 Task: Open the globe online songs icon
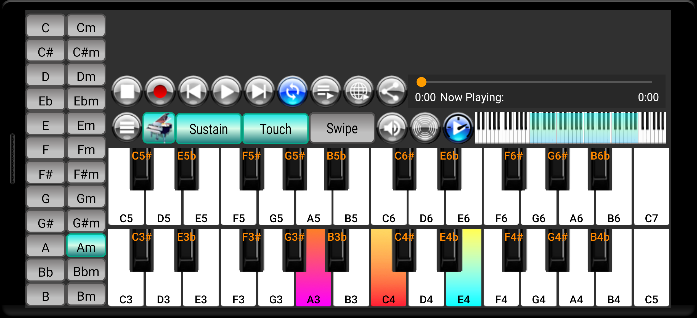coord(359,91)
